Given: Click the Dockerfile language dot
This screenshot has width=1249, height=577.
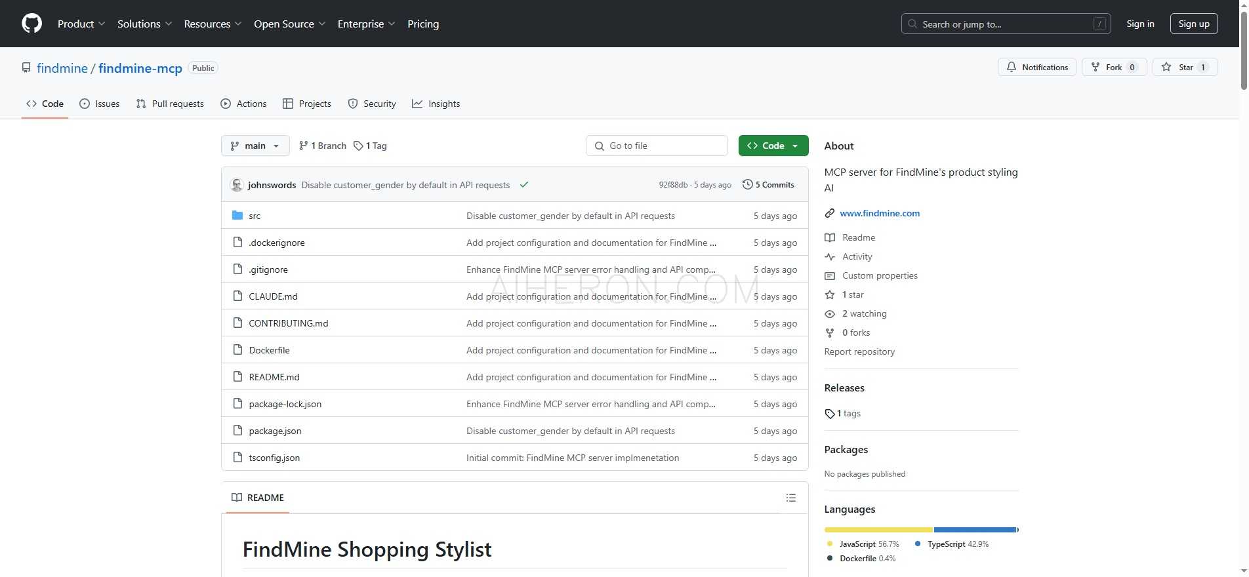Looking at the screenshot, I should (x=830, y=559).
